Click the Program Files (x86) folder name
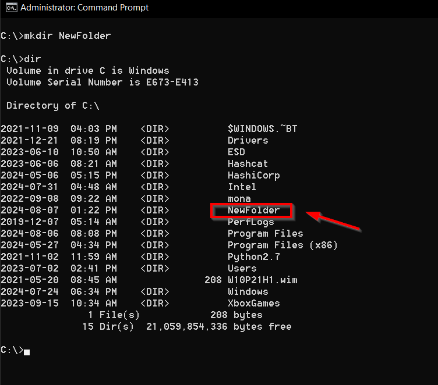The width and height of the screenshot is (438, 385). point(282,245)
